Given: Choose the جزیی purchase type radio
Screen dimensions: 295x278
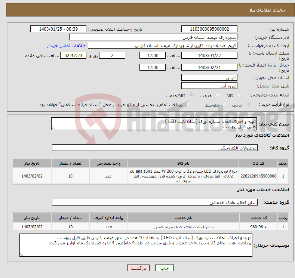Looking at the screenshot, I should (x=248, y=104).
